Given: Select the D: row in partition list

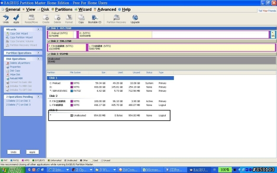Looking at the screenshot, I should (x=110, y=87).
